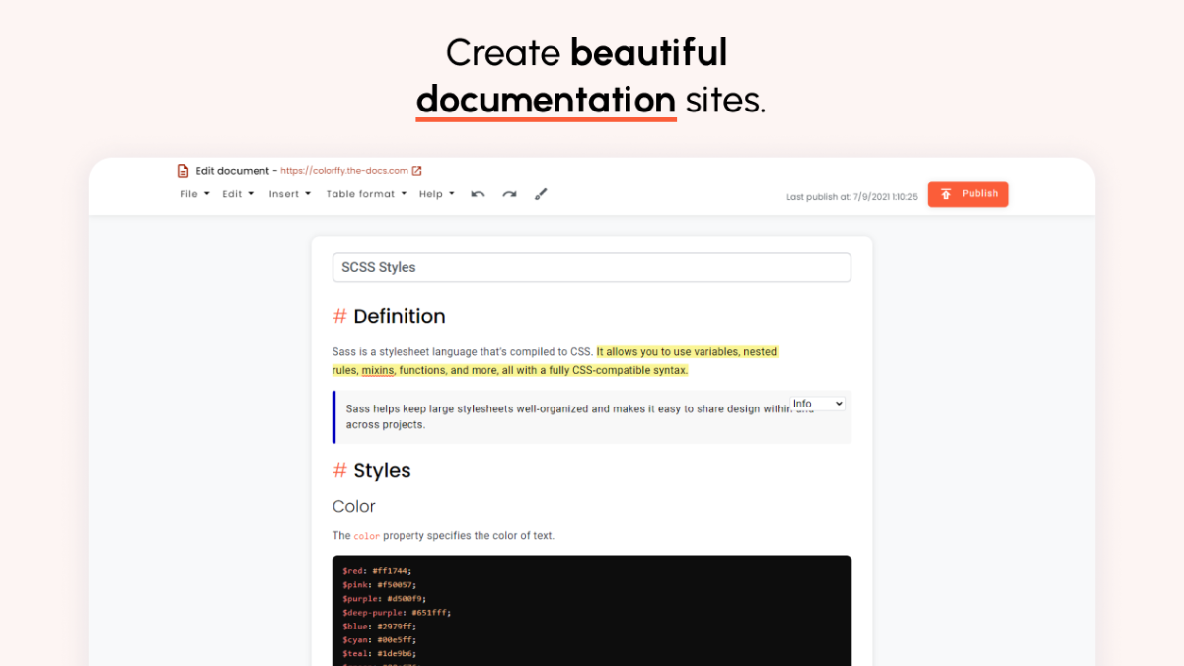Click the red document icon

tap(183, 171)
